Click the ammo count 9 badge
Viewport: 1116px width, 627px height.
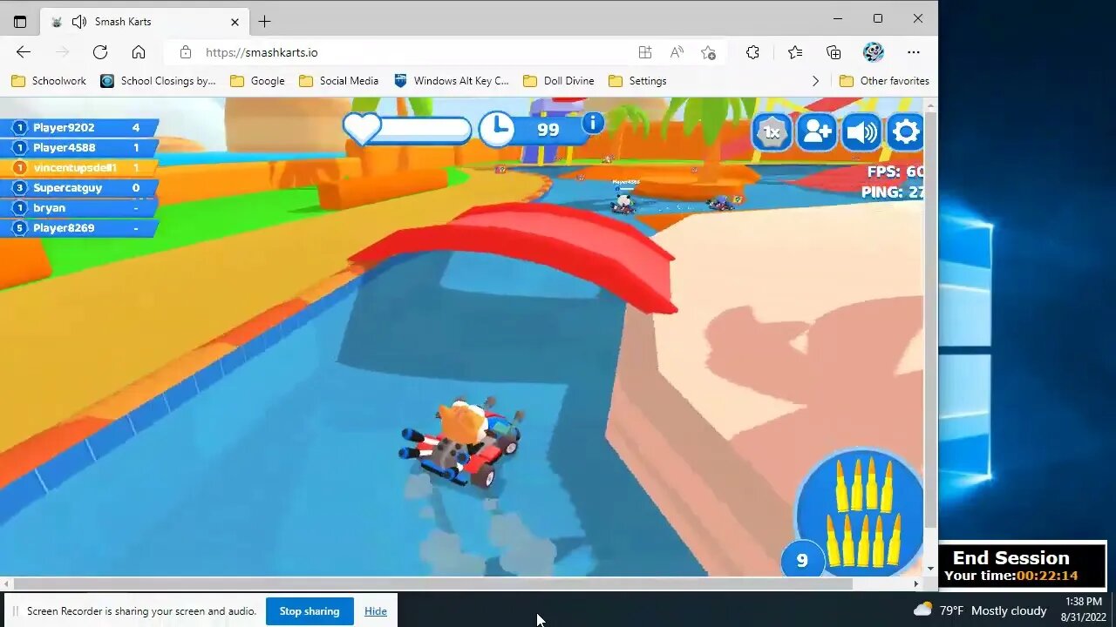point(802,561)
